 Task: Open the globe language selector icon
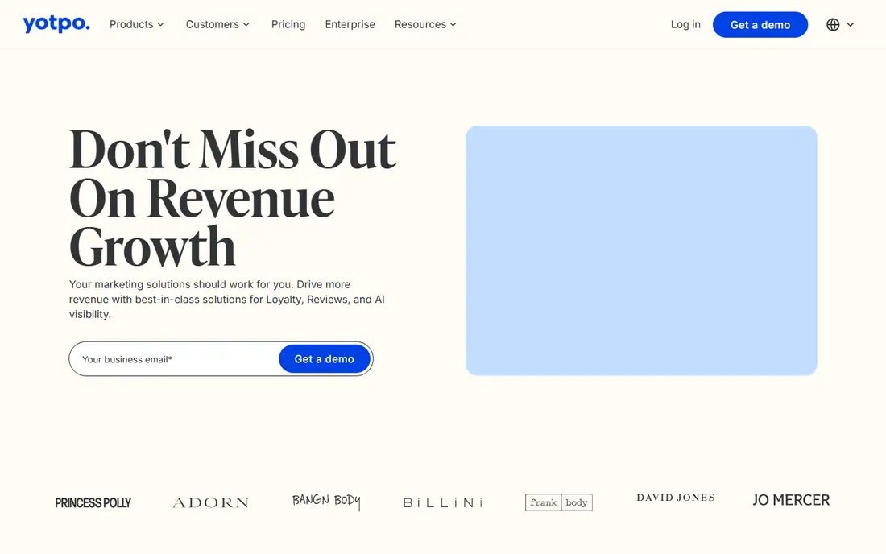[833, 24]
